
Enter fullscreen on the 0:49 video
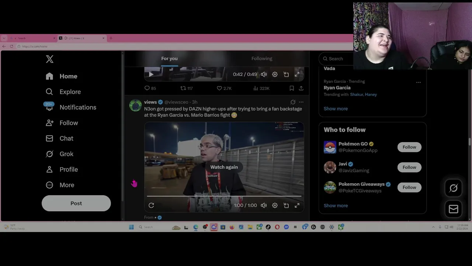297,74
